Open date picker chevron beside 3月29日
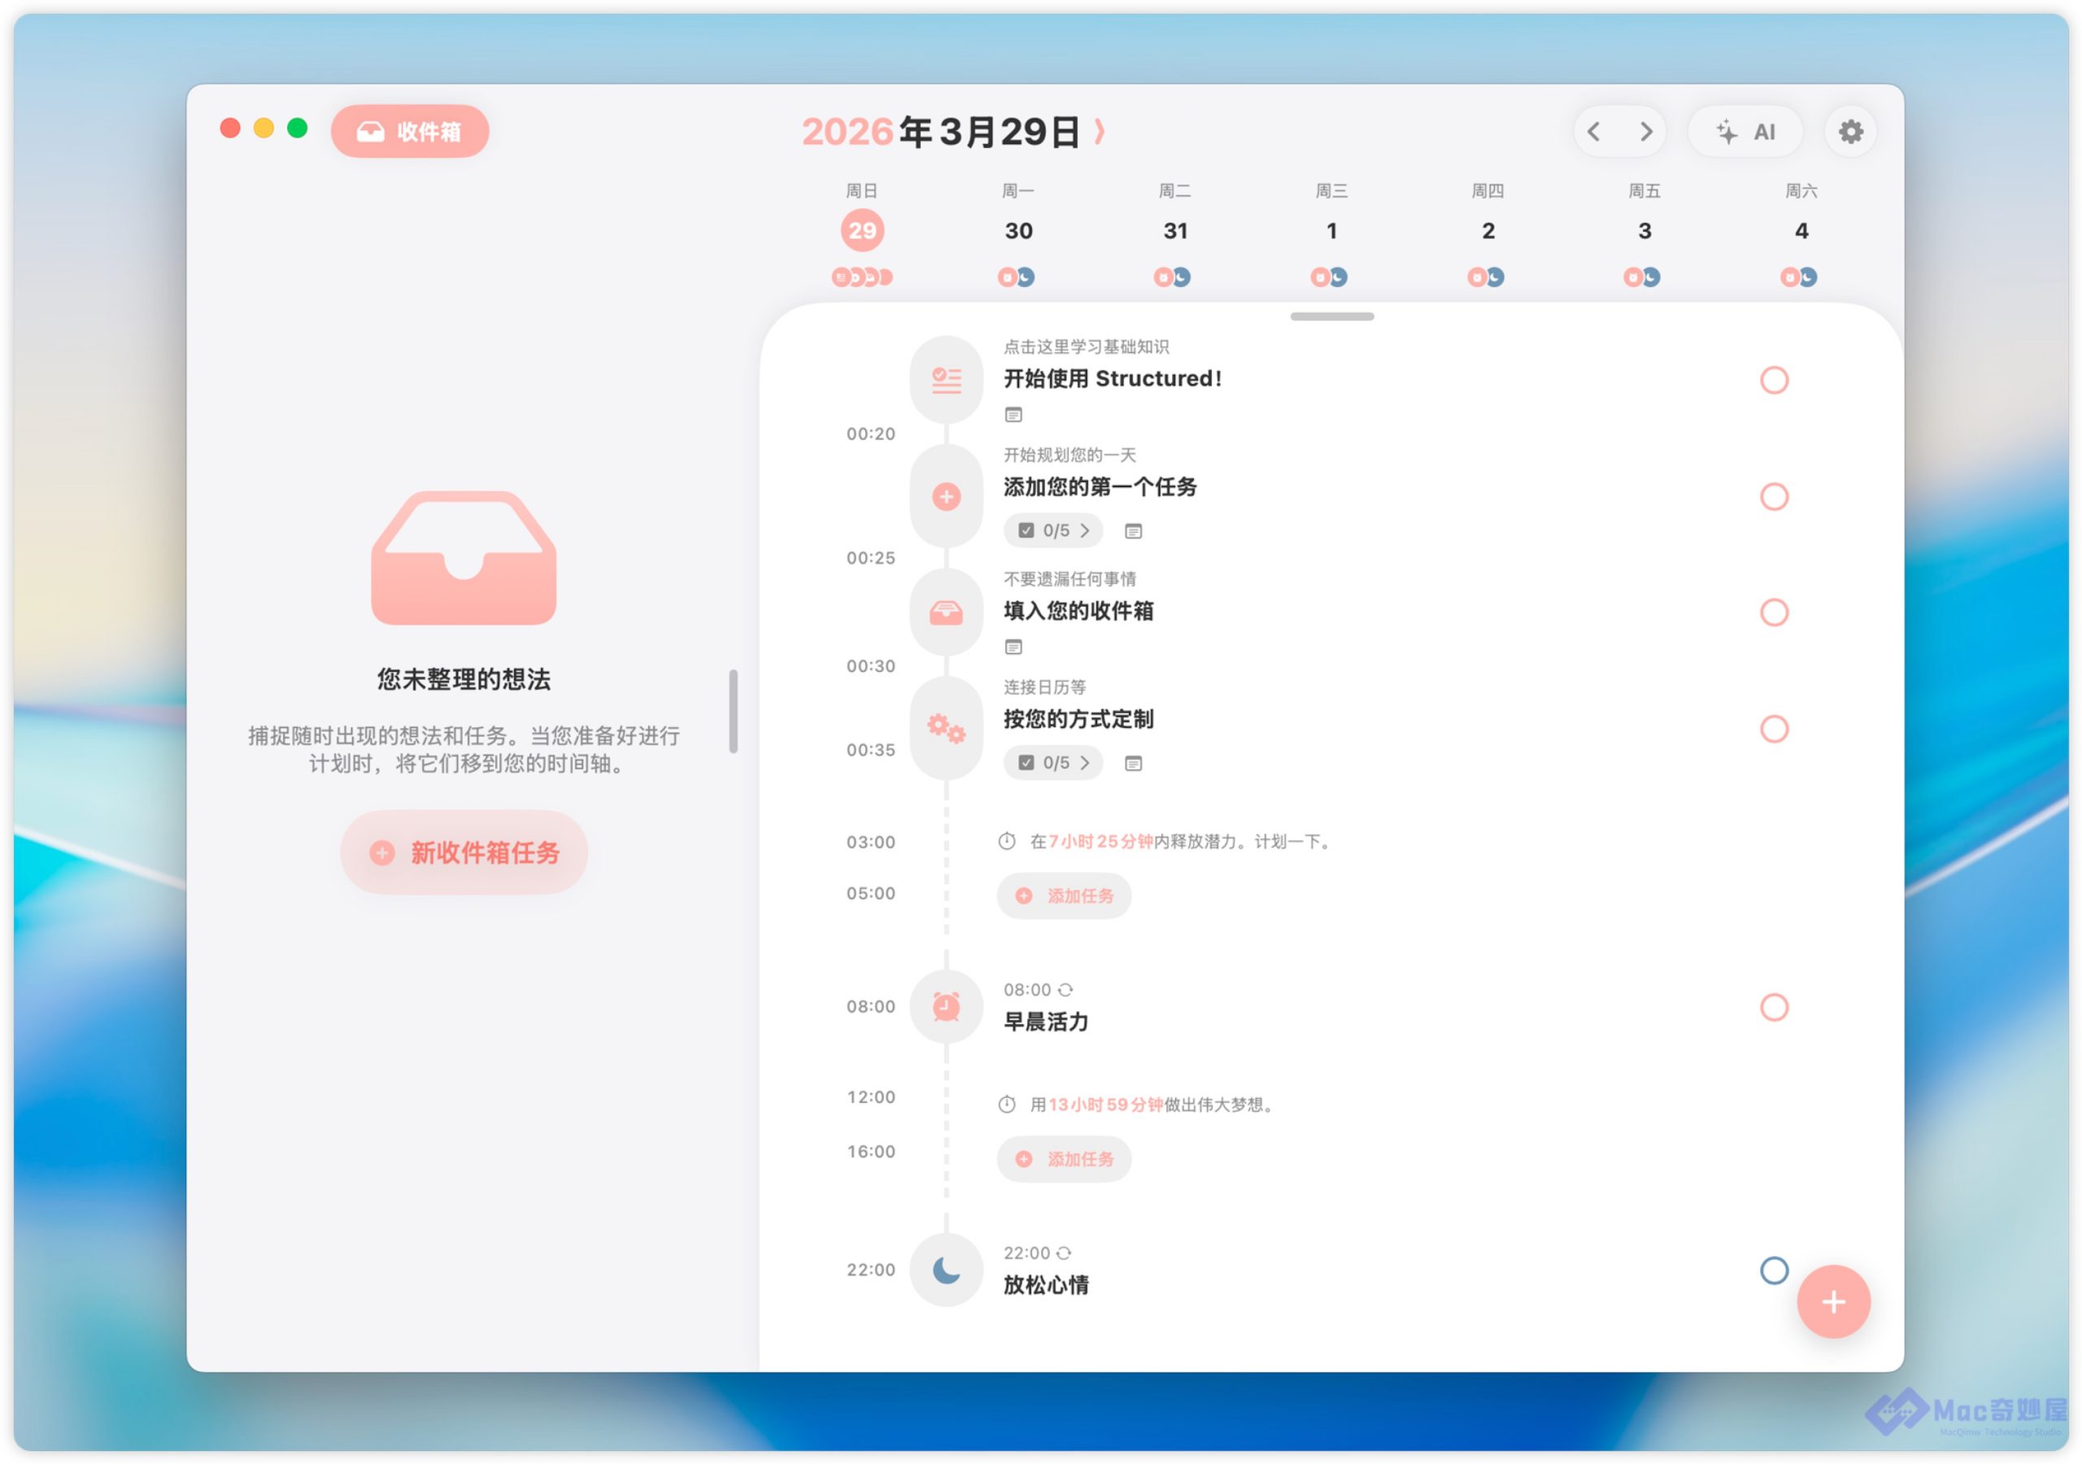 click(1099, 132)
